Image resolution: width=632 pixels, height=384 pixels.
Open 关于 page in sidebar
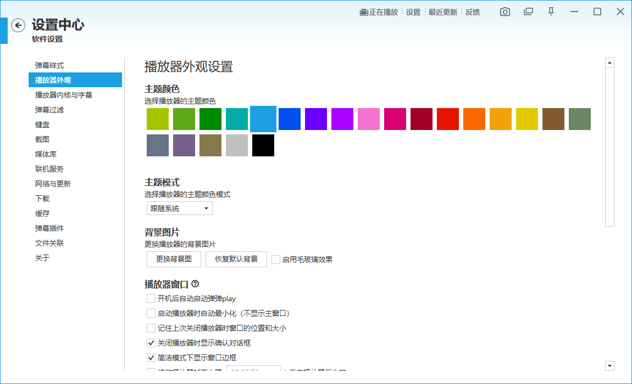click(75, 258)
